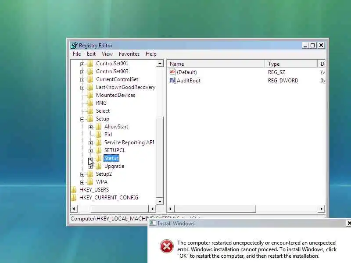Click values pane scroll right arrow
Image resolution: width=351 pixels, height=263 pixels.
click(322, 209)
